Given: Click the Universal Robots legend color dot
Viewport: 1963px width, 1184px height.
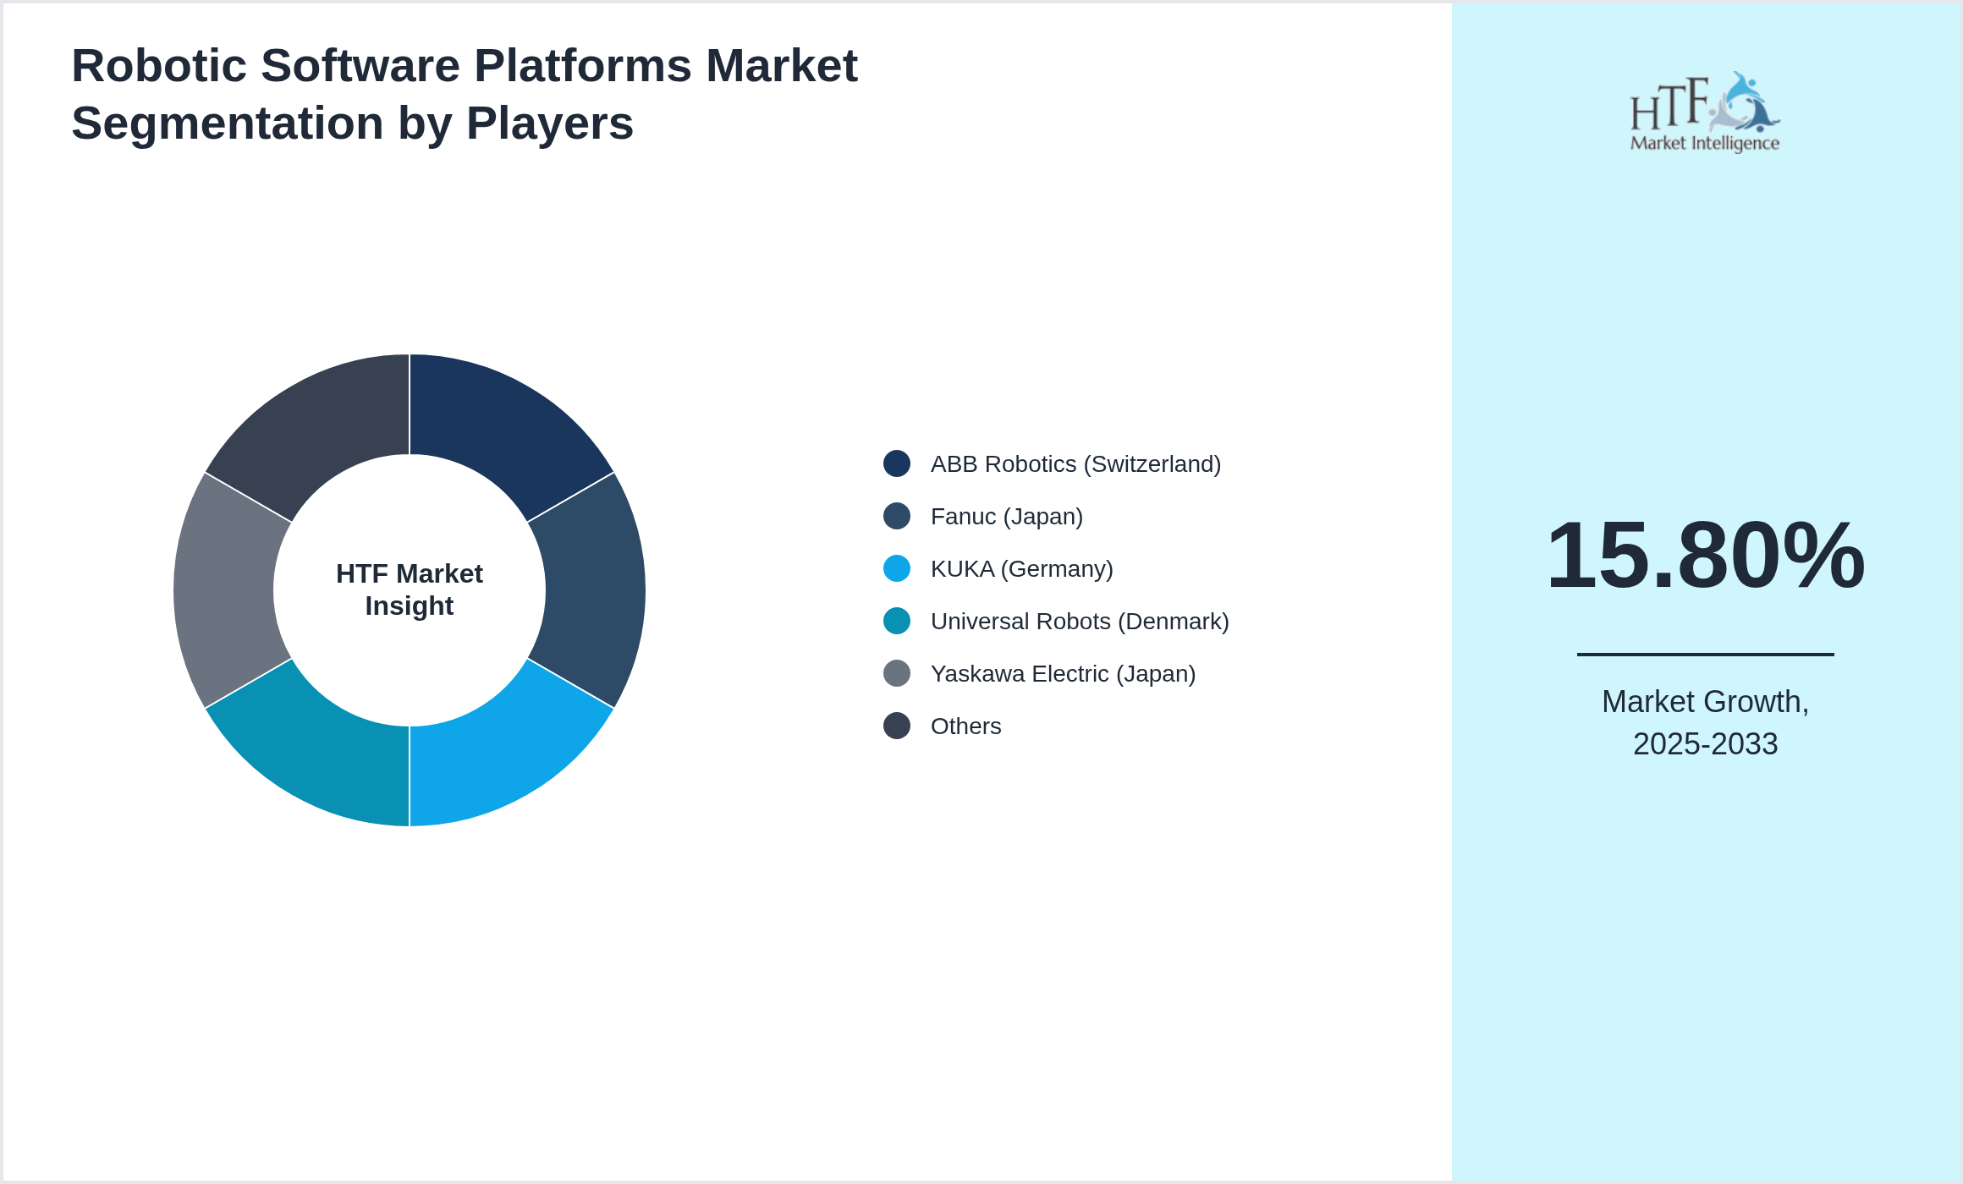Looking at the screenshot, I should [897, 621].
